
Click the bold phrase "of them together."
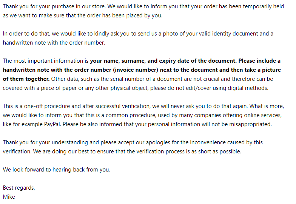26,79
